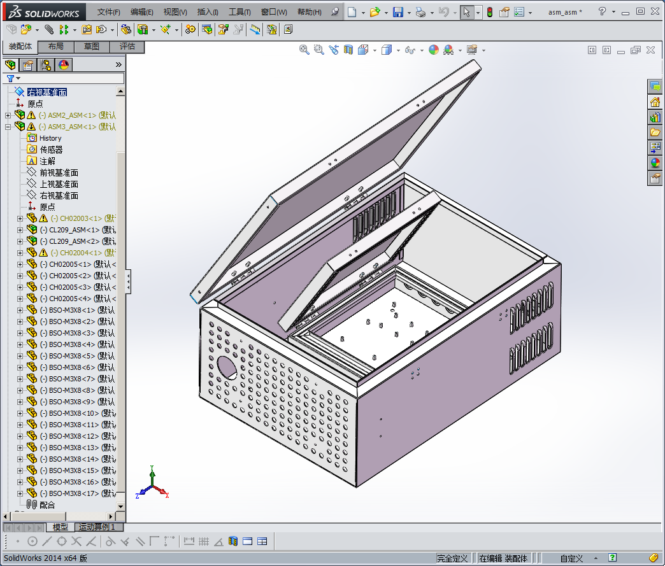Open the 插入(I) menu

[208, 12]
